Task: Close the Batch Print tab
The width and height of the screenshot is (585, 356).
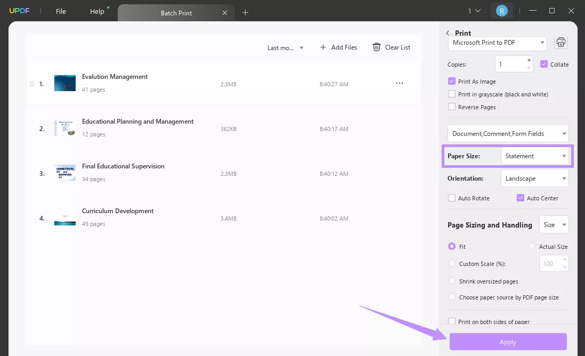Action: coord(225,13)
